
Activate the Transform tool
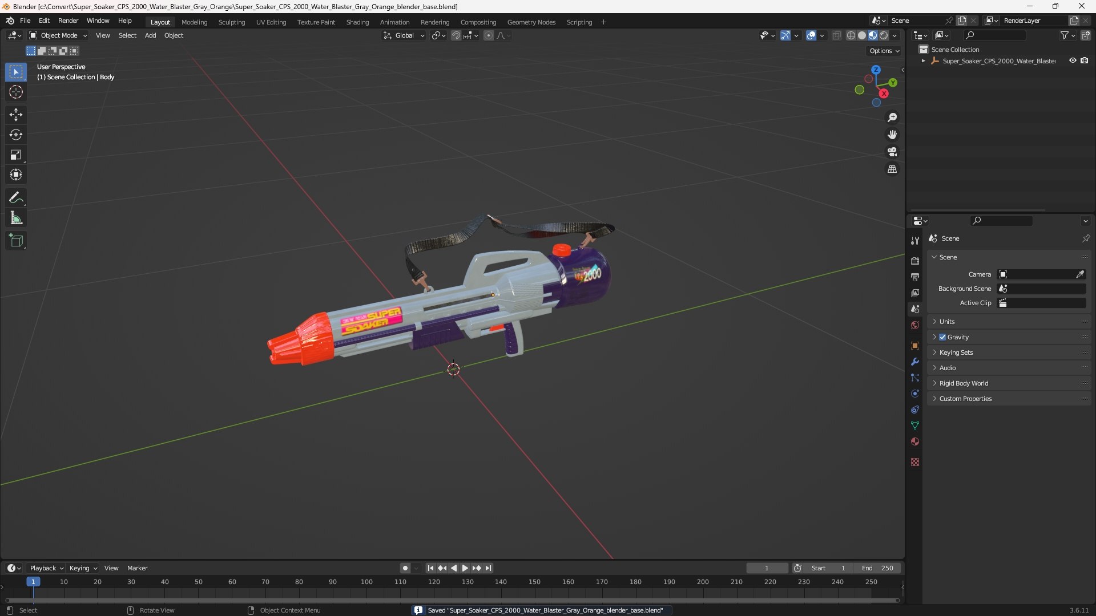tap(16, 175)
